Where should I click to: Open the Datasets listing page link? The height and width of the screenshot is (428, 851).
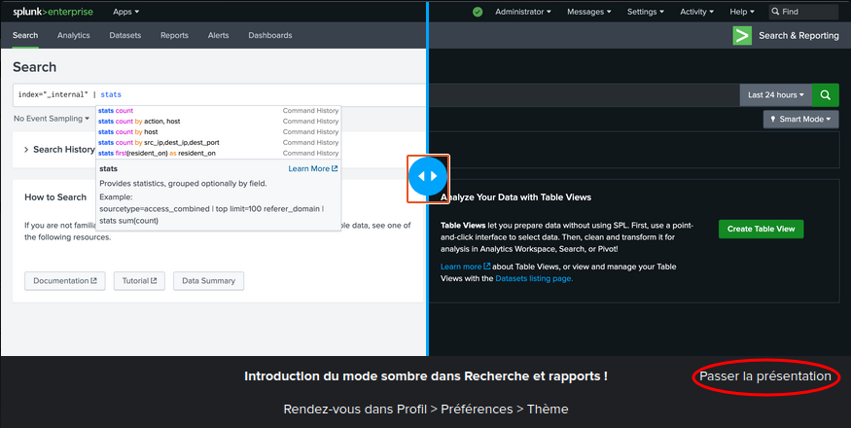[x=534, y=278]
